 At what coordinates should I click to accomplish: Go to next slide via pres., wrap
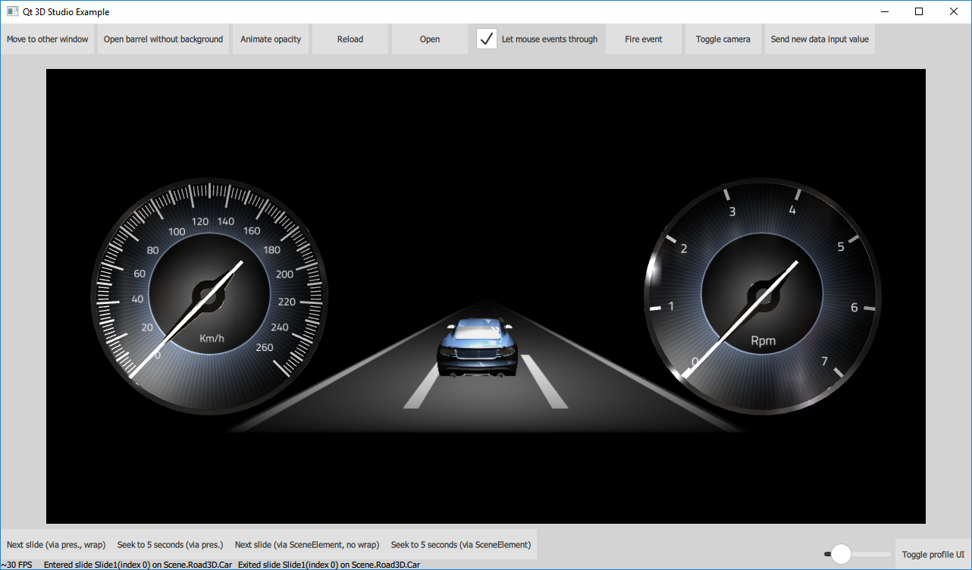57,544
